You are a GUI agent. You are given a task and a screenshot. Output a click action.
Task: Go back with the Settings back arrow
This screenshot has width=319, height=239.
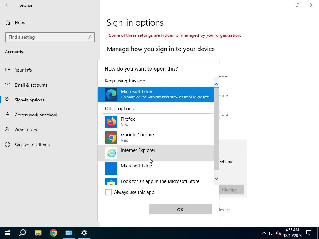(x=7, y=5)
